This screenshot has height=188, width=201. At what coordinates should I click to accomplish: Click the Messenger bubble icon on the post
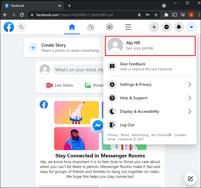[98, 125]
